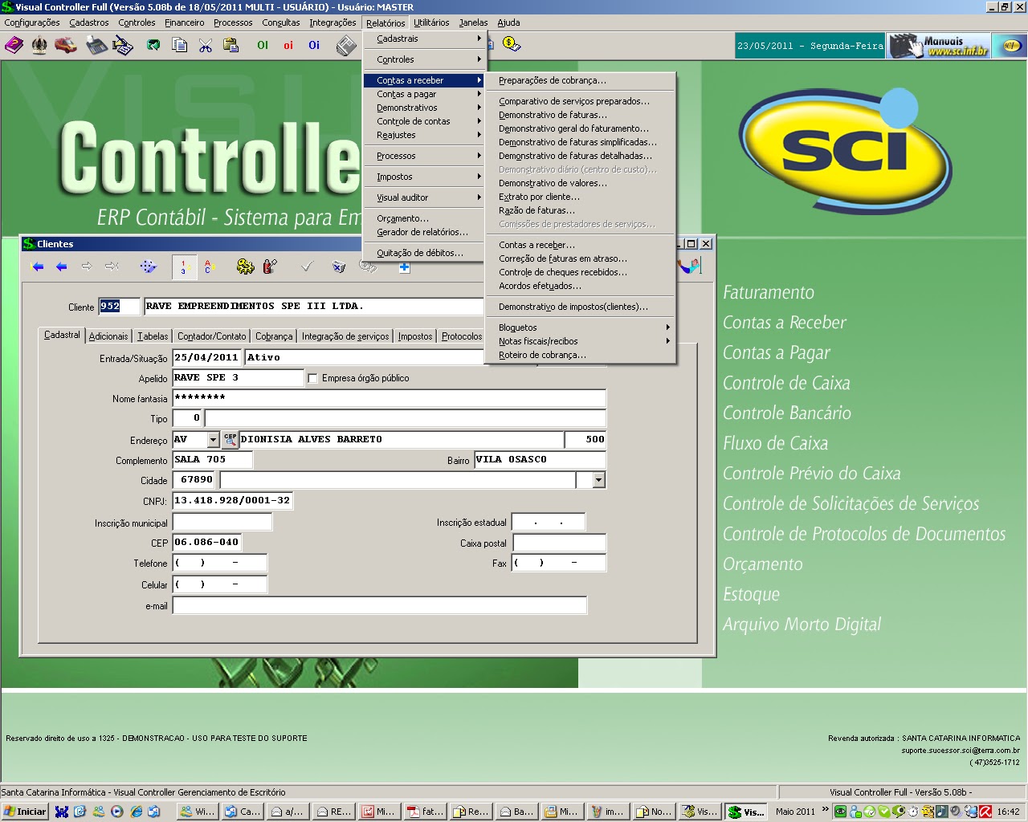Click the dollar coin icon on the toolbar
The image size is (1028, 822).
(x=510, y=47)
